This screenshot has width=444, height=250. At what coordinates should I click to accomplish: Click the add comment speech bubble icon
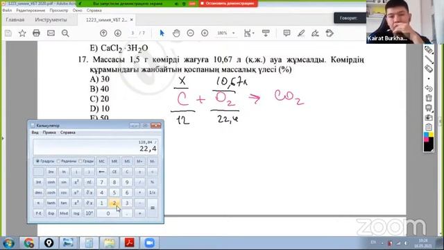pyautogui.click(x=287, y=33)
